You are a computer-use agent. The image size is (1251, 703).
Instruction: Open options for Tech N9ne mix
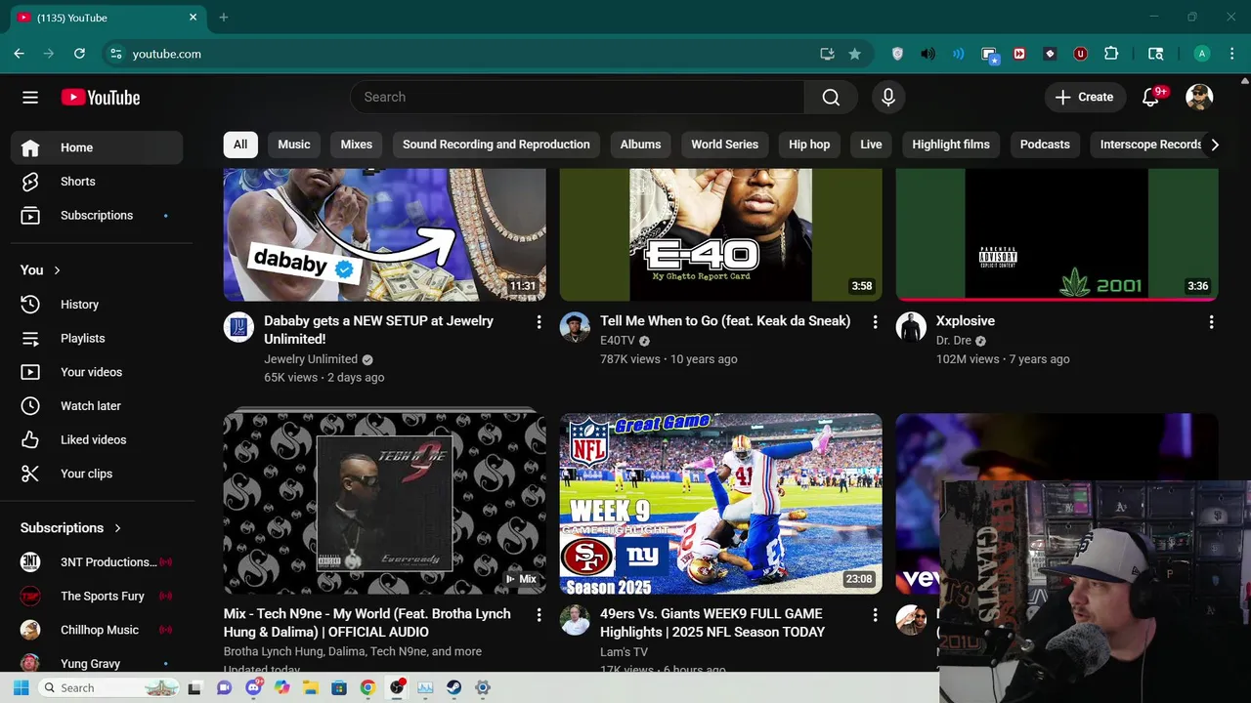(539, 615)
